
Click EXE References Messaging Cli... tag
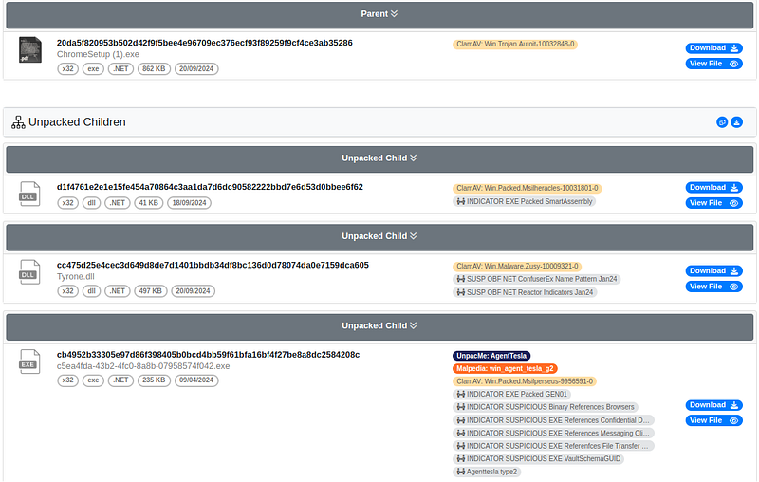[553, 434]
